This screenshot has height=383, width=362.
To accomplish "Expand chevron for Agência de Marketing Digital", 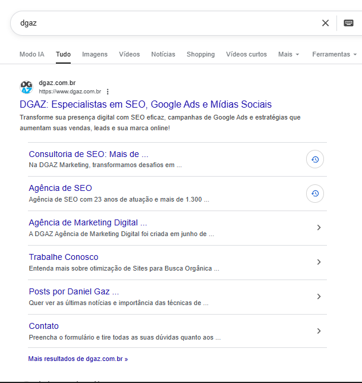I will pos(319,228).
